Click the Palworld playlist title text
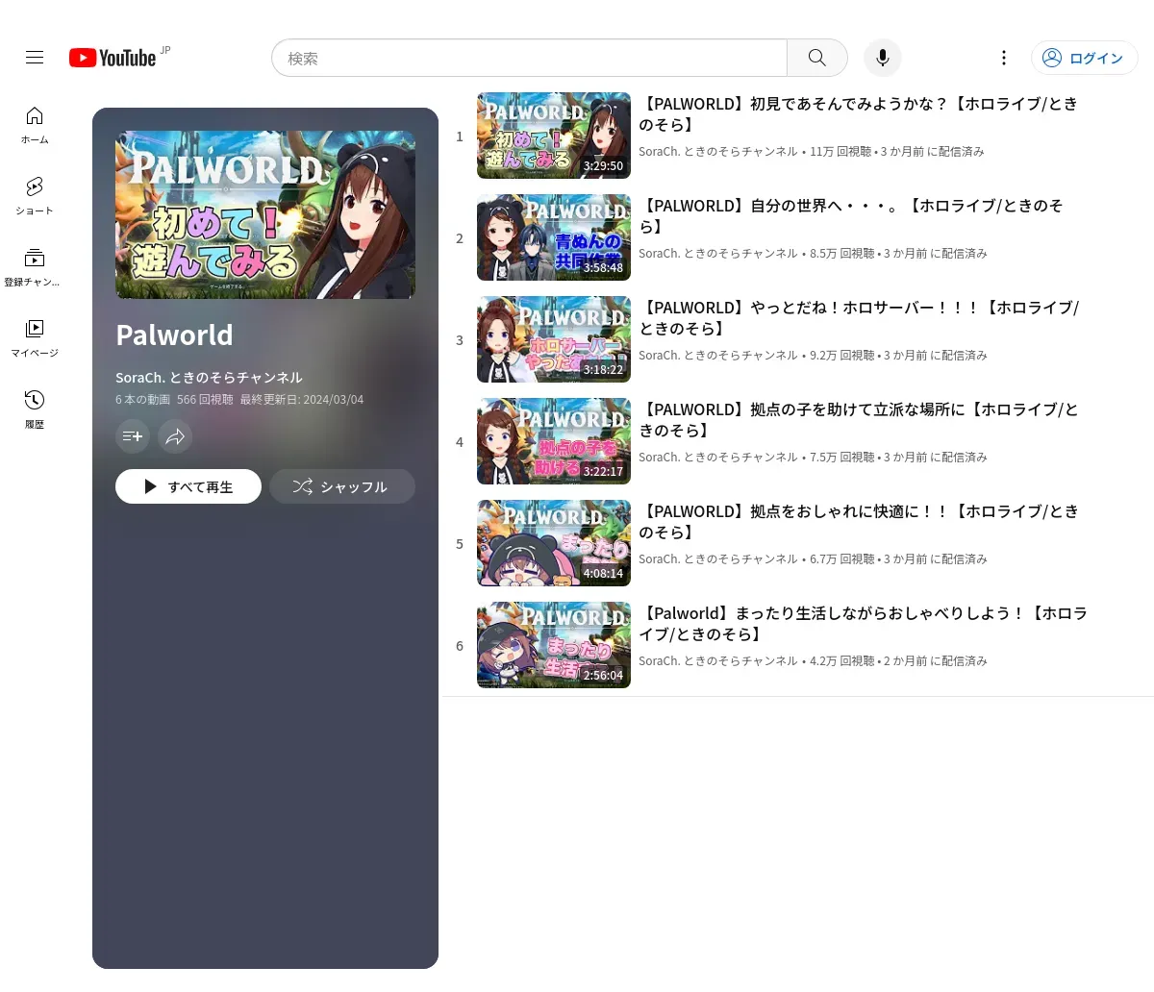Screen dimensions: 1154x992 point(174,335)
